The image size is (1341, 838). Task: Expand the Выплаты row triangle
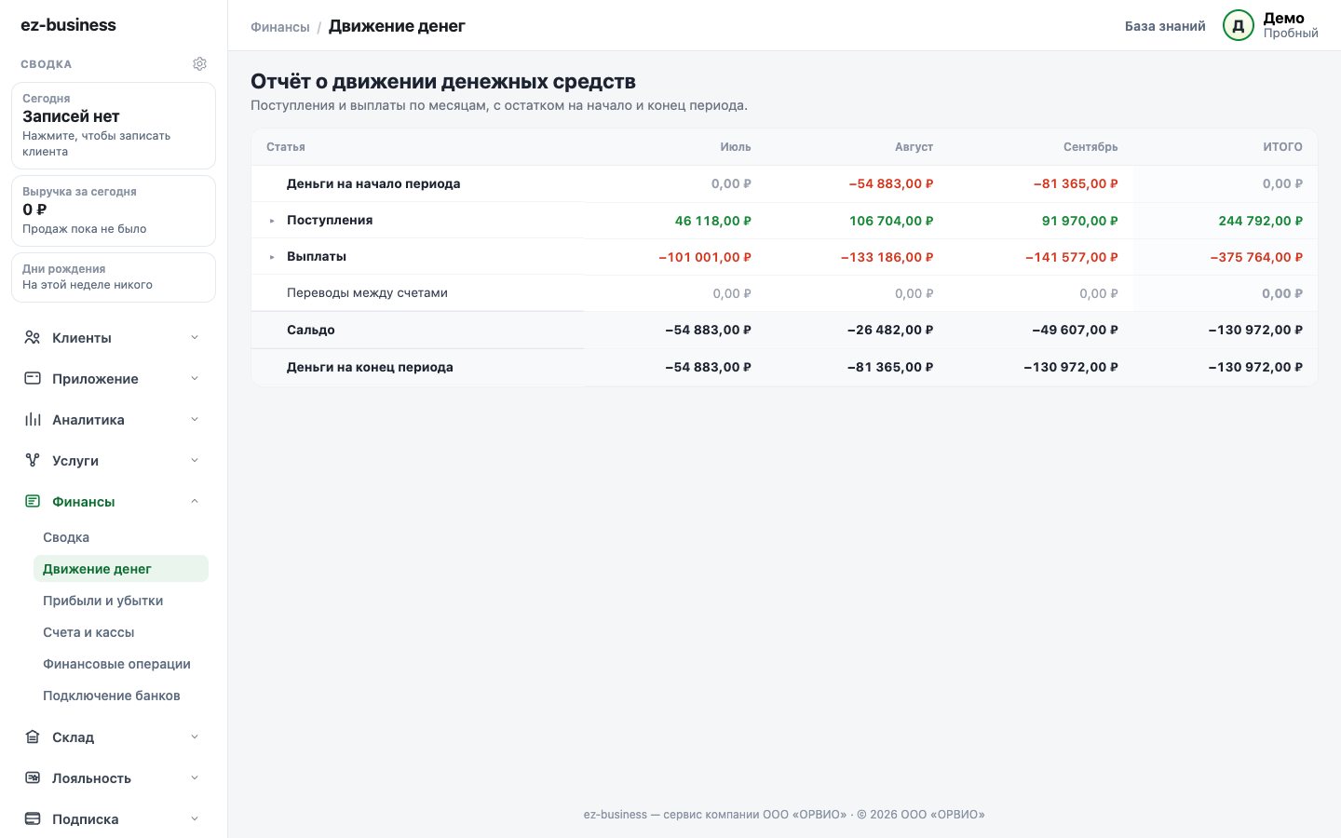pos(272,257)
